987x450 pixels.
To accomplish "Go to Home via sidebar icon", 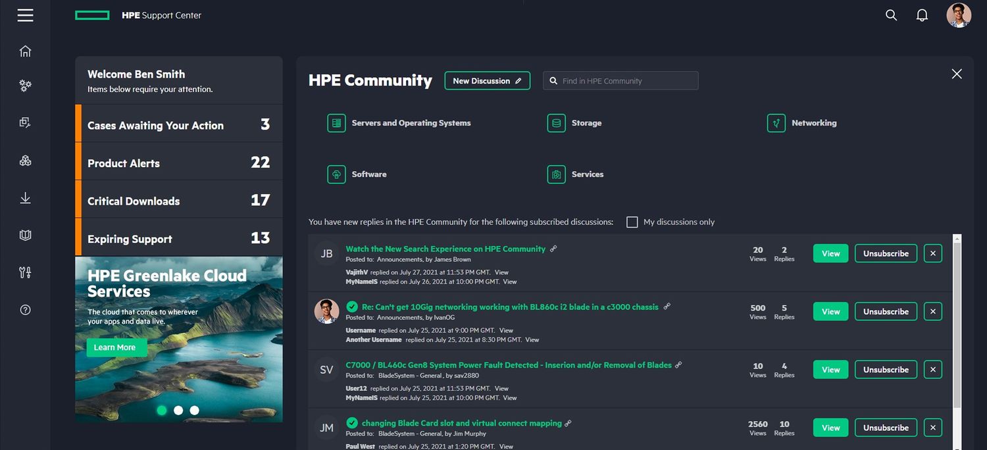I will (x=25, y=51).
